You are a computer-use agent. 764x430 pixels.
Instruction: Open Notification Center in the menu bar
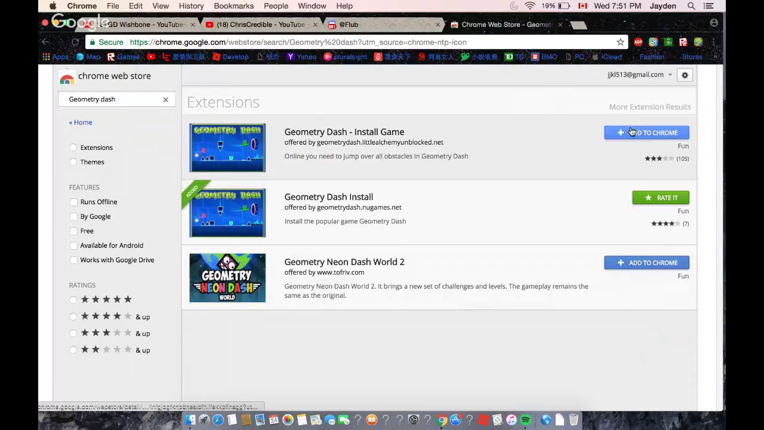pos(708,6)
